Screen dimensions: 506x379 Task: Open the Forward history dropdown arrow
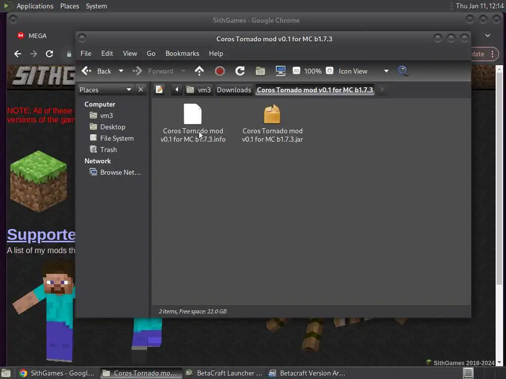183,71
